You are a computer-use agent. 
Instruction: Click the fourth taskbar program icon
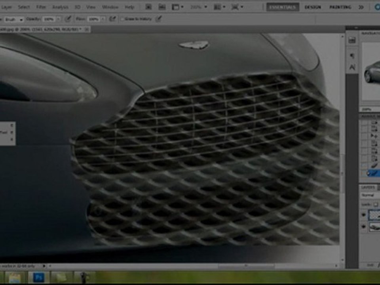tap(84, 278)
